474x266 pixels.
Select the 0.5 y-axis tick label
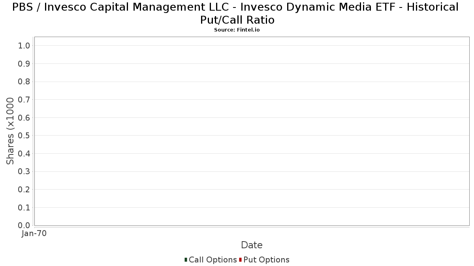point(24,136)
